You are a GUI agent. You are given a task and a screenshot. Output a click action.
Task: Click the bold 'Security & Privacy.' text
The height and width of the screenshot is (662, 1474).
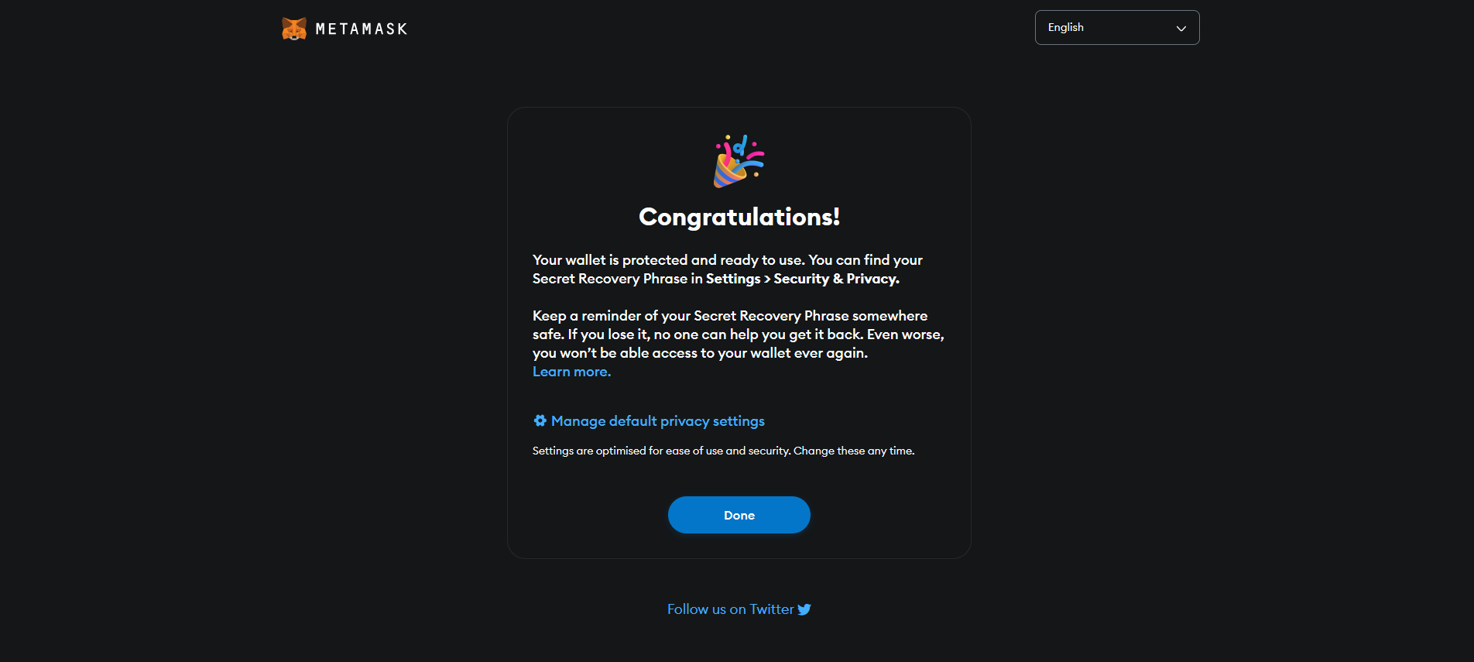click(x=837, y=279)
